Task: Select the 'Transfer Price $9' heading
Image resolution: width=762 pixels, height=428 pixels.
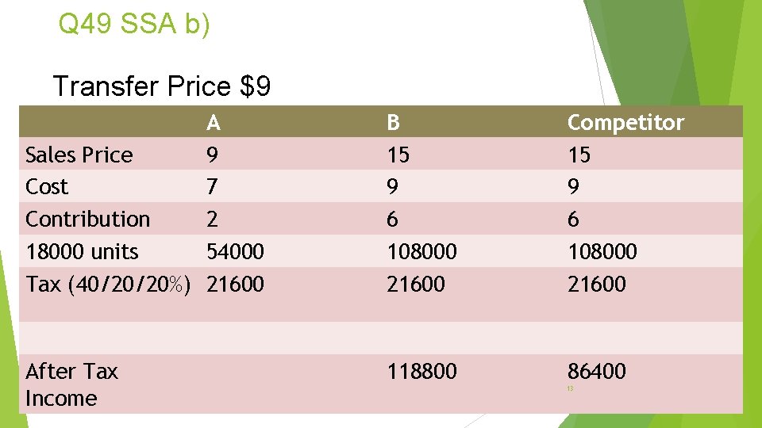Action: click(x=161, y=86)
